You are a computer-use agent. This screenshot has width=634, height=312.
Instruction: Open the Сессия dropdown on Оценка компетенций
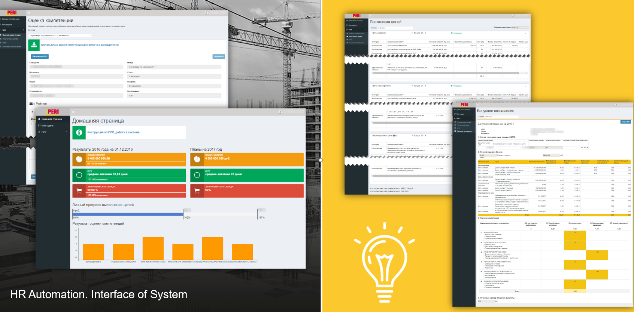click(60, 35)
